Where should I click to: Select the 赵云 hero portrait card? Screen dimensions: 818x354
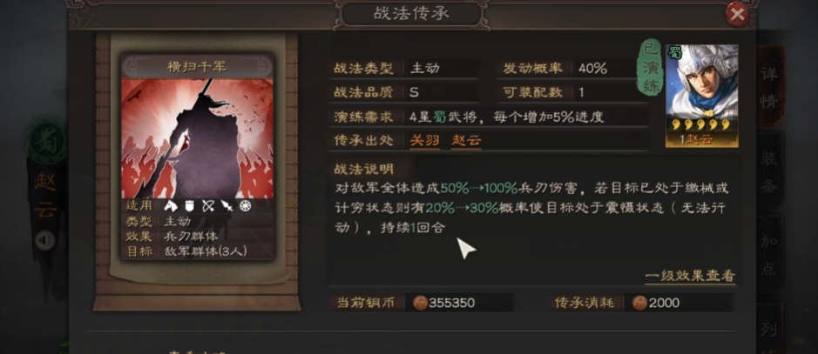click(x=701, y=96)
